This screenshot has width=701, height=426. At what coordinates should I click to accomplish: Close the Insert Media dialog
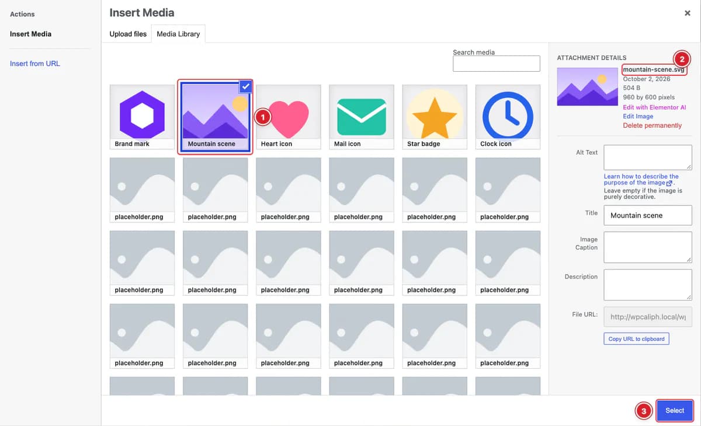[x=688, y=13]
